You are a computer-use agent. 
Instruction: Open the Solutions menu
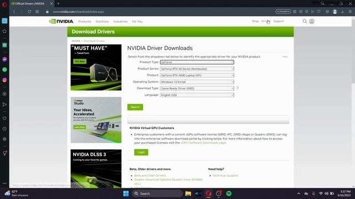[x=102, y=22]
